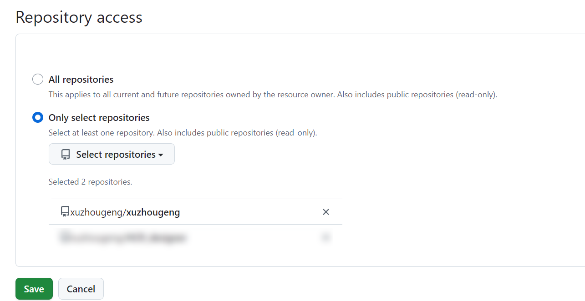Viewport: 585px width, 301px height.
Task: Click the "Select at least one repository" hint
Action: [183, 133]
